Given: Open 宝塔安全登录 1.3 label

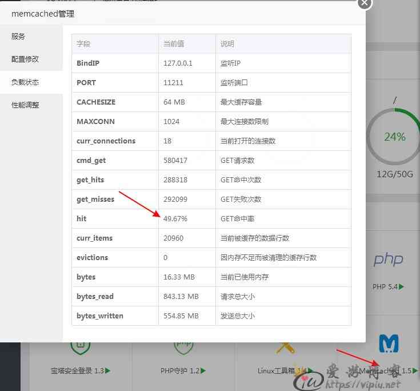Looking at the screenshot, I should pos(77,370).
